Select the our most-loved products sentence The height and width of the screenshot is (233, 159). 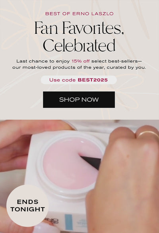pos(79,68)
